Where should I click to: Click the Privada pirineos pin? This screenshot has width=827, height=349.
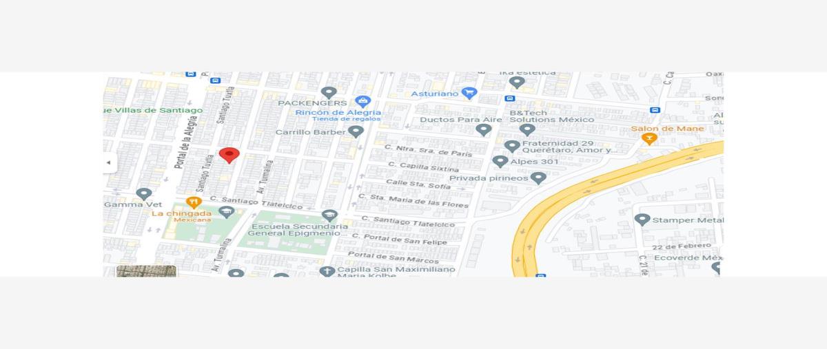pos(538,178)
